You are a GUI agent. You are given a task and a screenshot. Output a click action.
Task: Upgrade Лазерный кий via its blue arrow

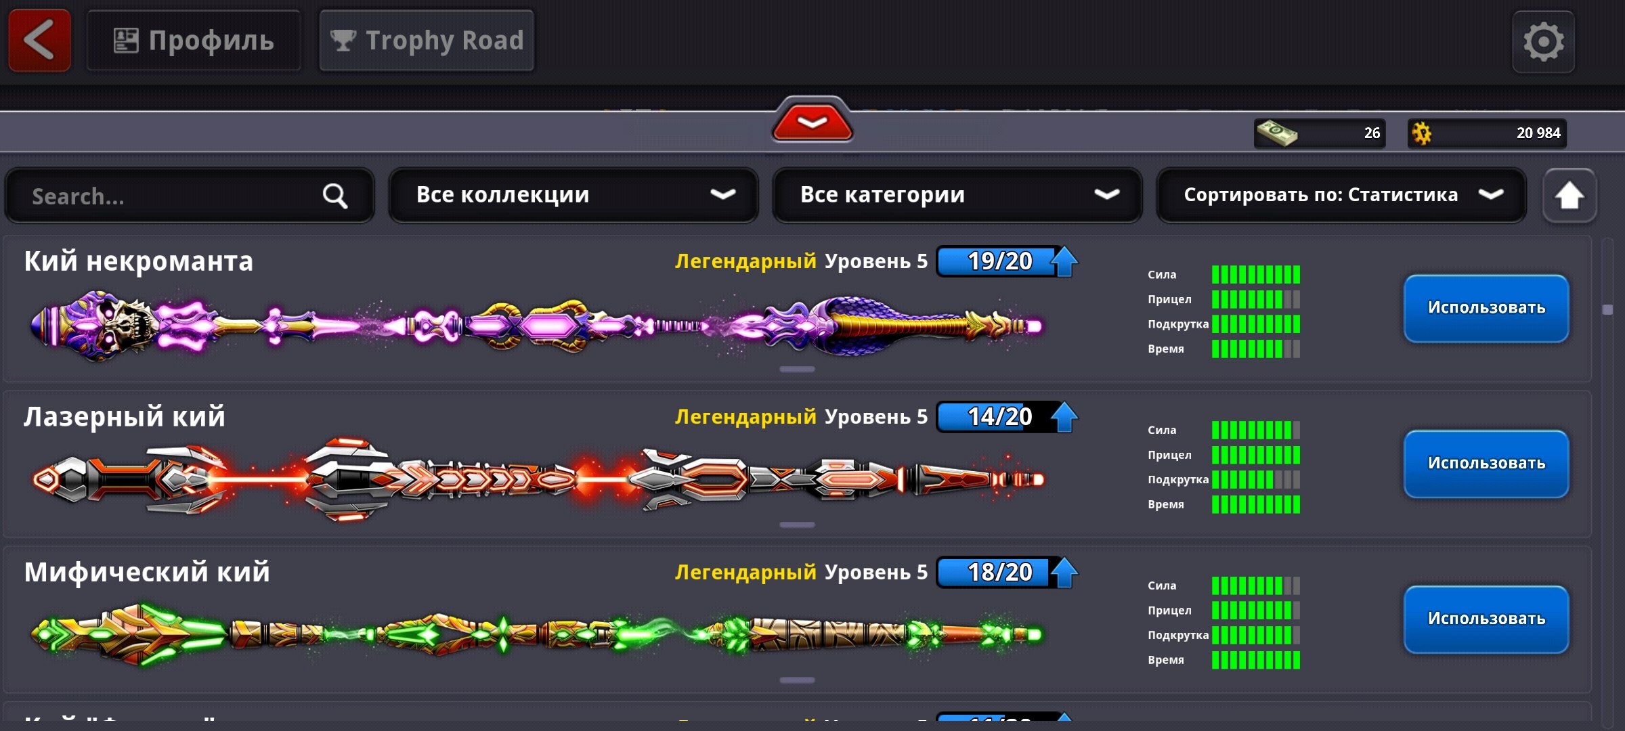(x=1065, y=417)
